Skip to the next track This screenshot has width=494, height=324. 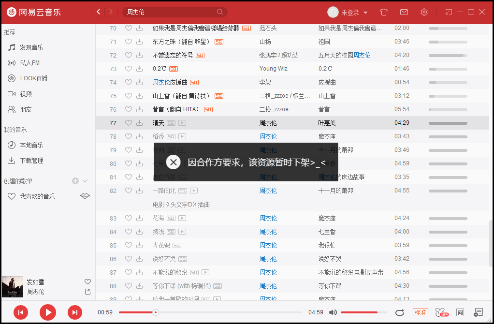(74, 312)
